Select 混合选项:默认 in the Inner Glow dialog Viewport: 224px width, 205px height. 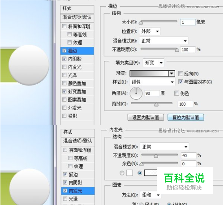[78, 141]
